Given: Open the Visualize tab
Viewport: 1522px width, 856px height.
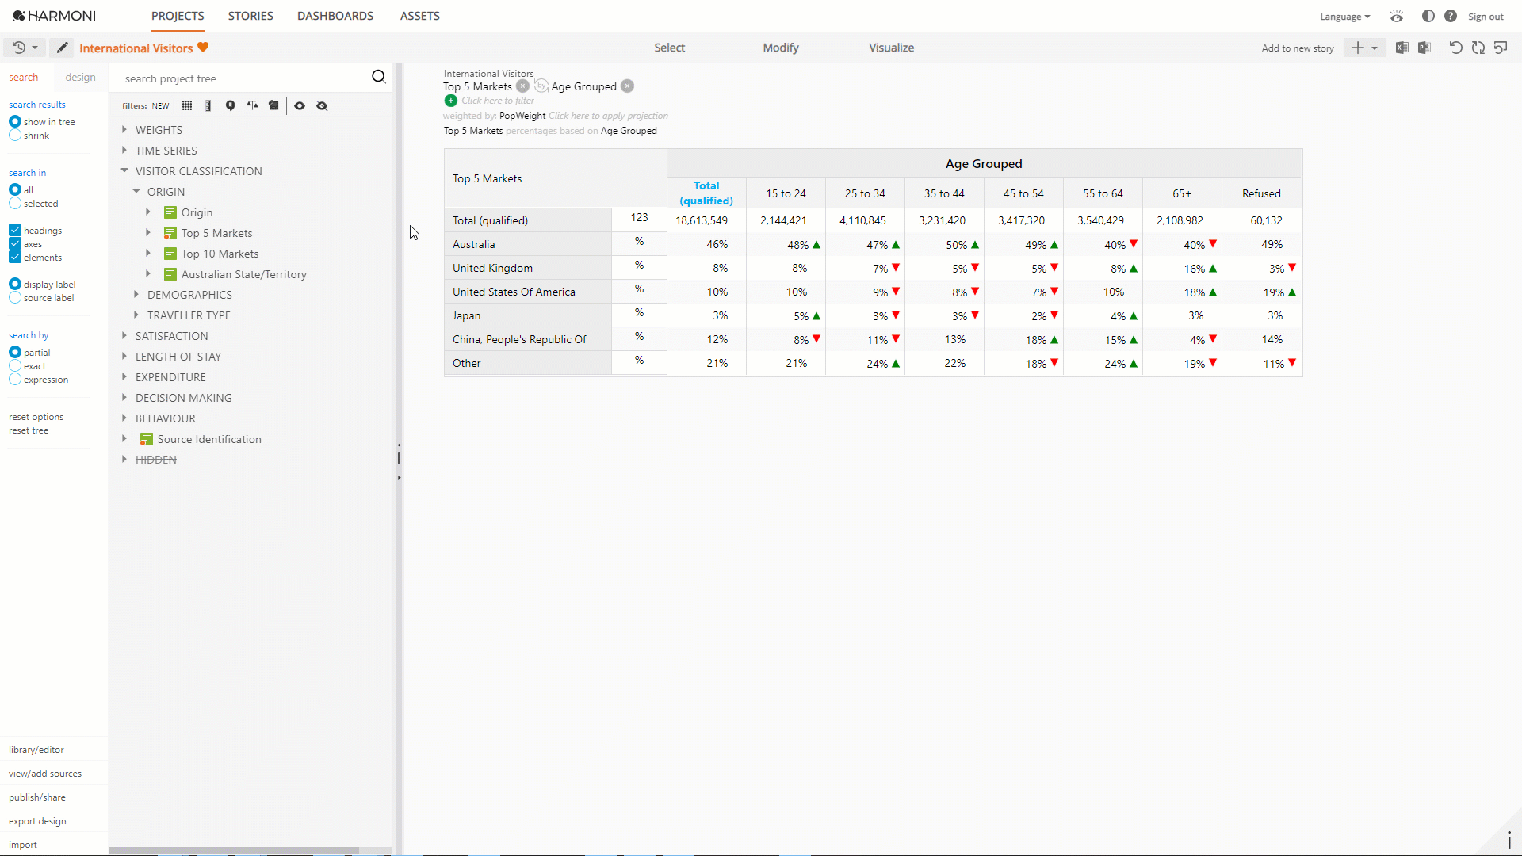Looking at the screenshot, I should (891, 48).
